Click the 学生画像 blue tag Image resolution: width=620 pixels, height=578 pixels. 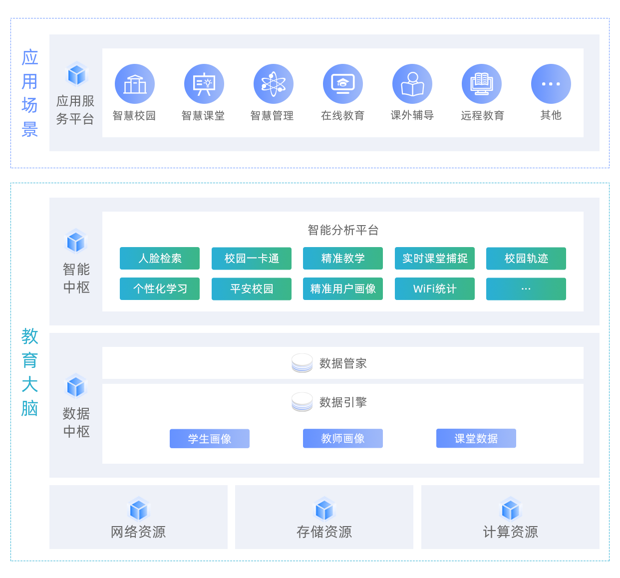(209, 439)
